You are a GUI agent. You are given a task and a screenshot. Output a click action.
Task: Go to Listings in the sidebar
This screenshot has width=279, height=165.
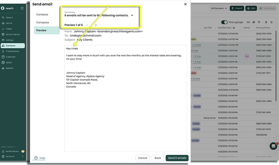point(10,40)
